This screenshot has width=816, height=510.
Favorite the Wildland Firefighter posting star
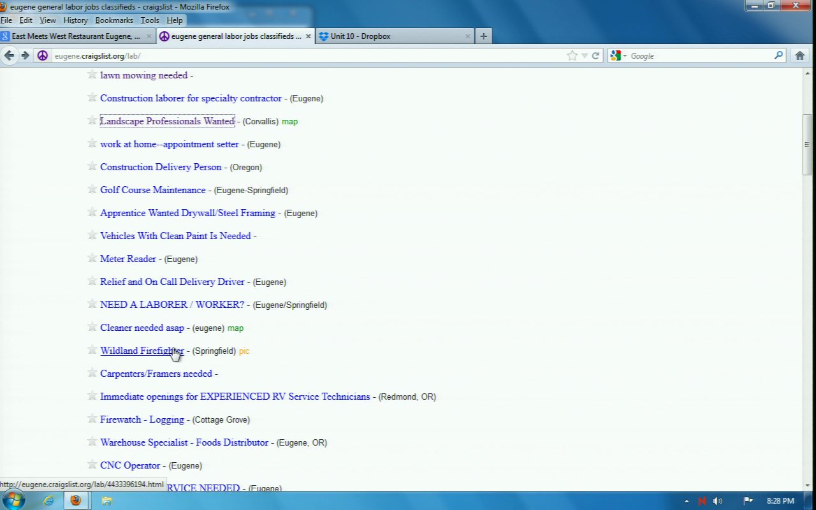pos(92,350)
